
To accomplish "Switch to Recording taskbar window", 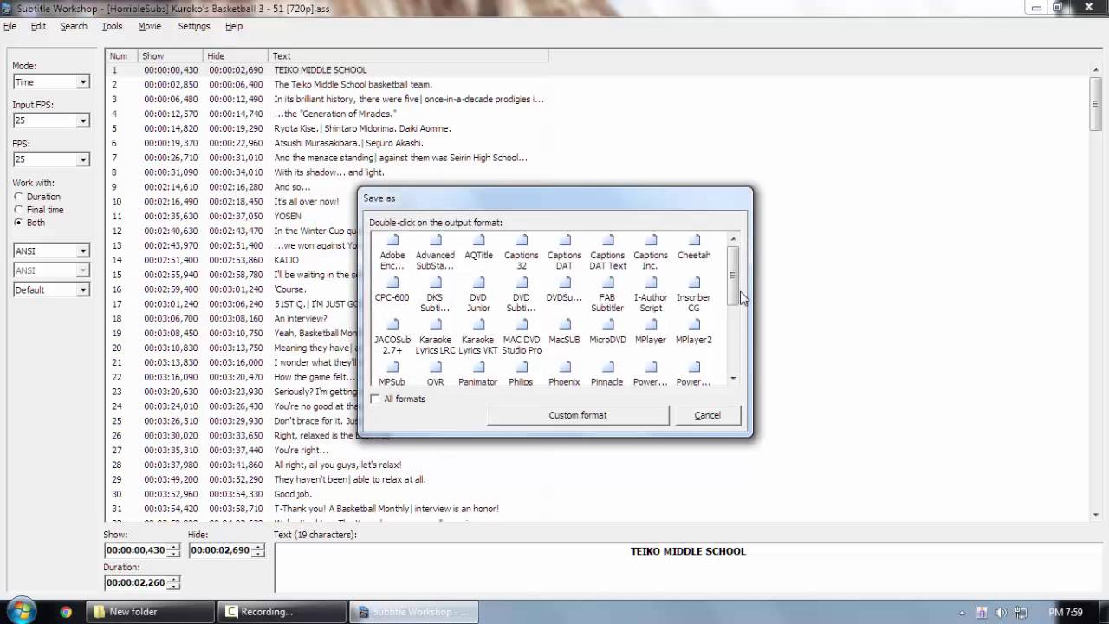I will coord(282,612).
